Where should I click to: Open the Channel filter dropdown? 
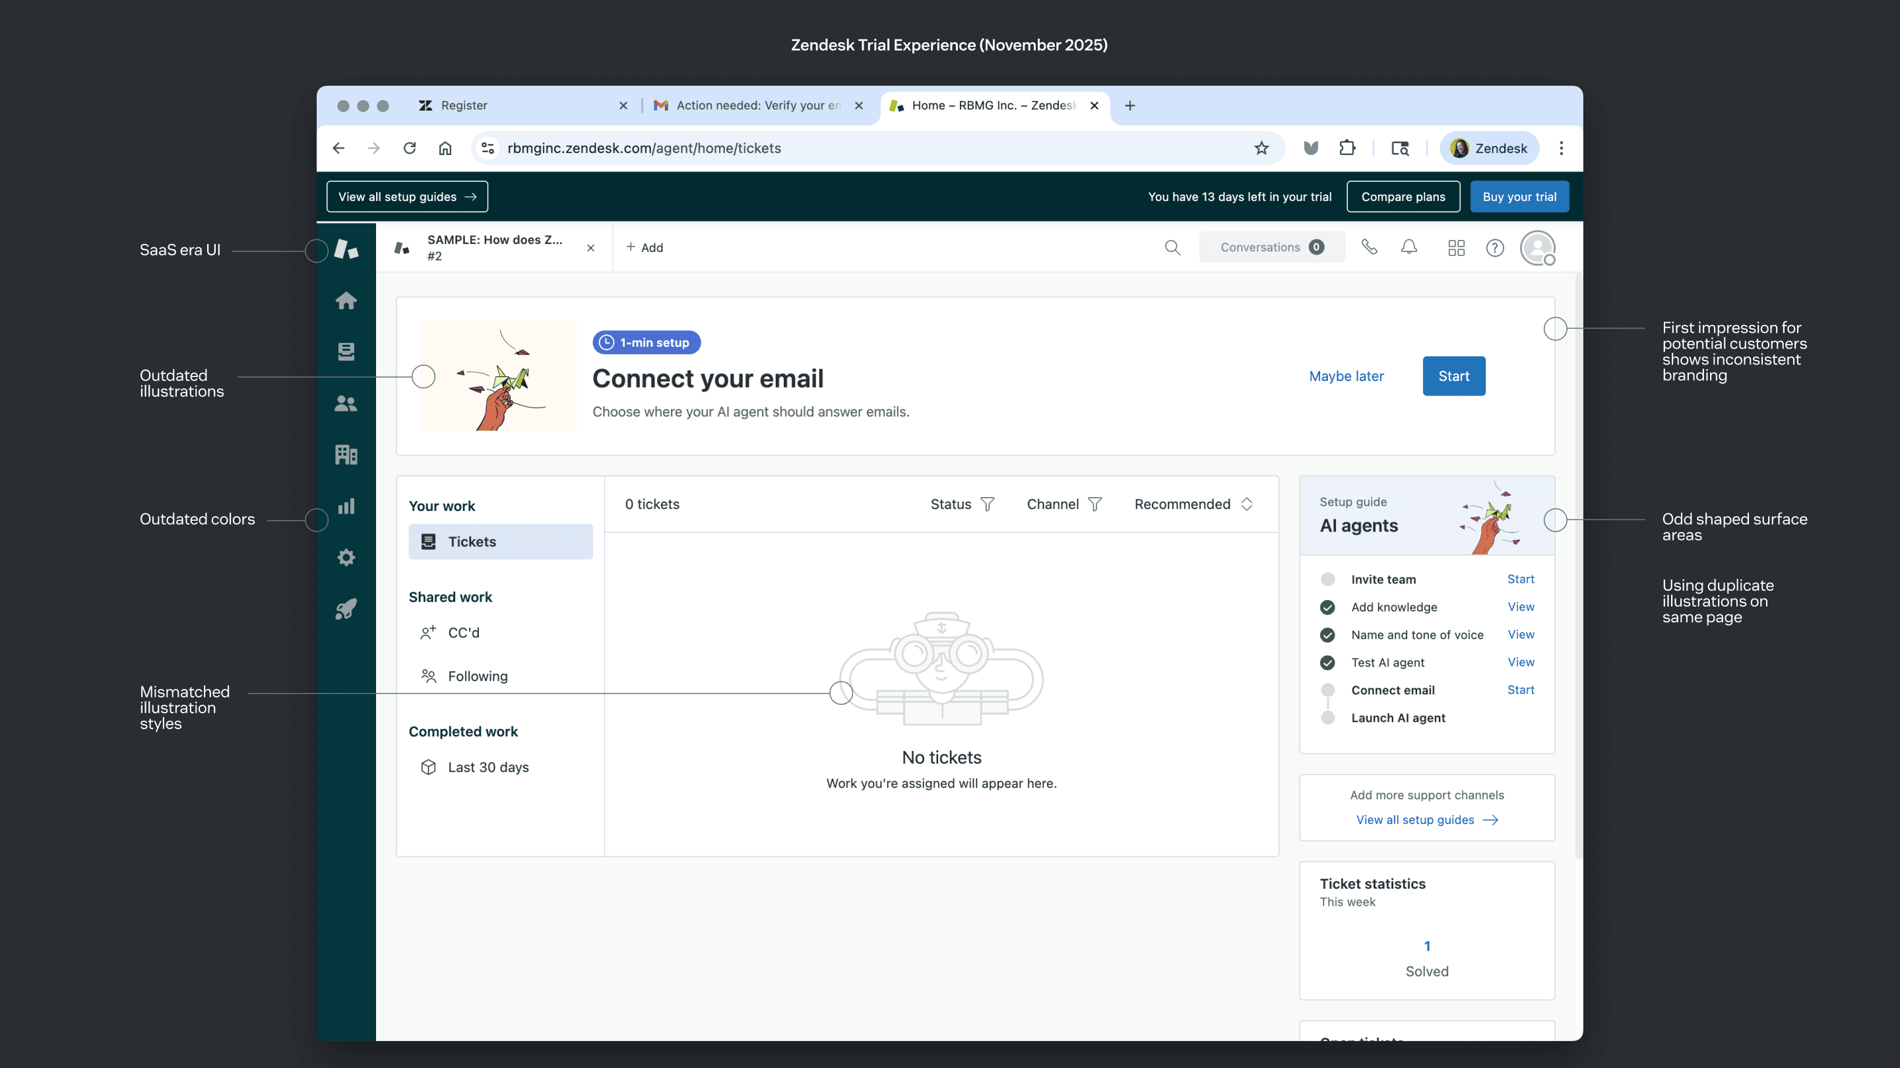pyautogui.click(x=1064, y=504)
